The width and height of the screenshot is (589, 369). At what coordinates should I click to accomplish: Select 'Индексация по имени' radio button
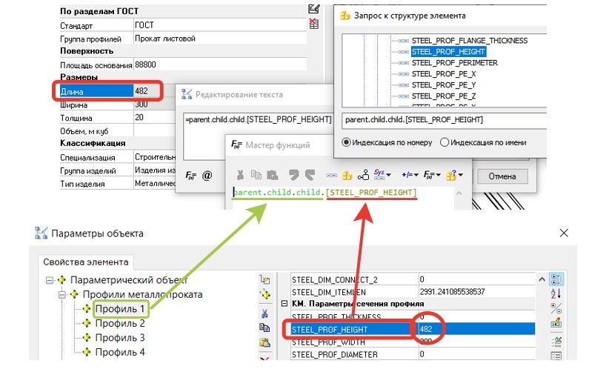pyautogui.click(x=445, y=142)
